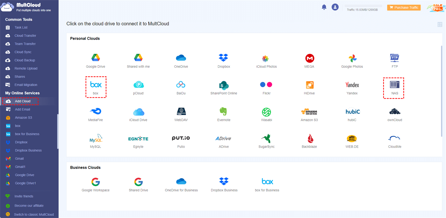Select the NAS storage icon

[395, 85]
